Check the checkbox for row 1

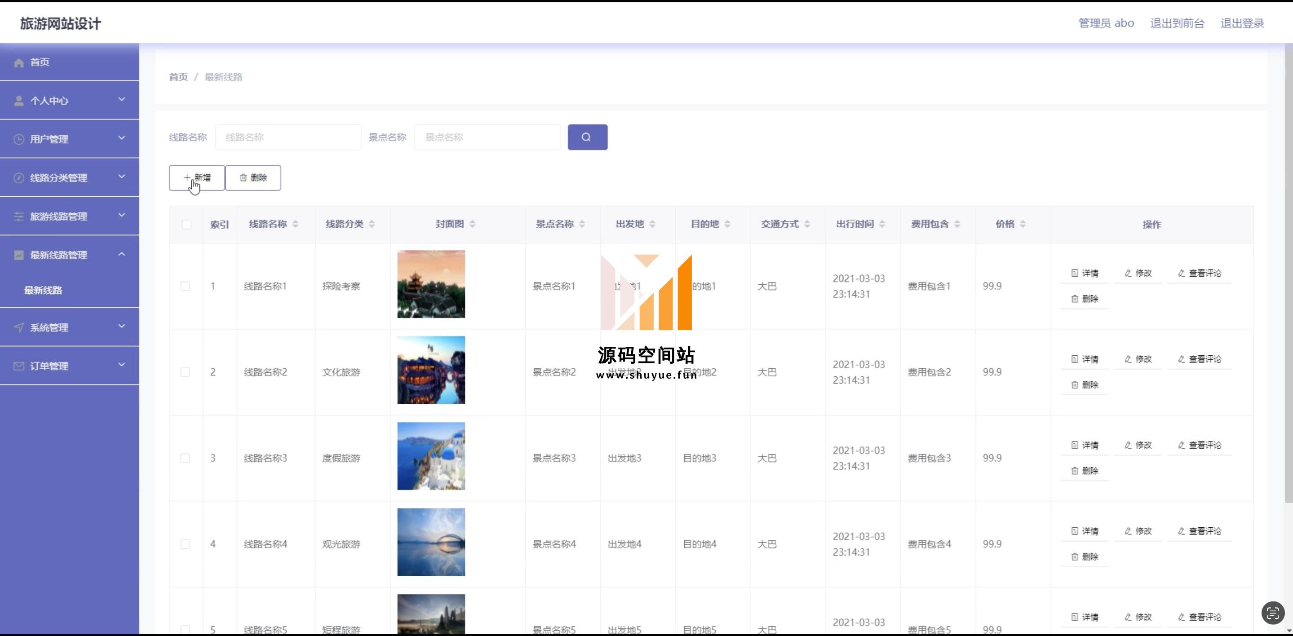pyautogui.click(x=185, y=286)
